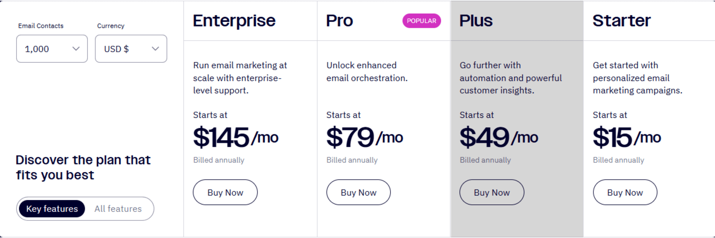
Task: Buy Now for the Plus plan
Action: click(x=492, y=192)
